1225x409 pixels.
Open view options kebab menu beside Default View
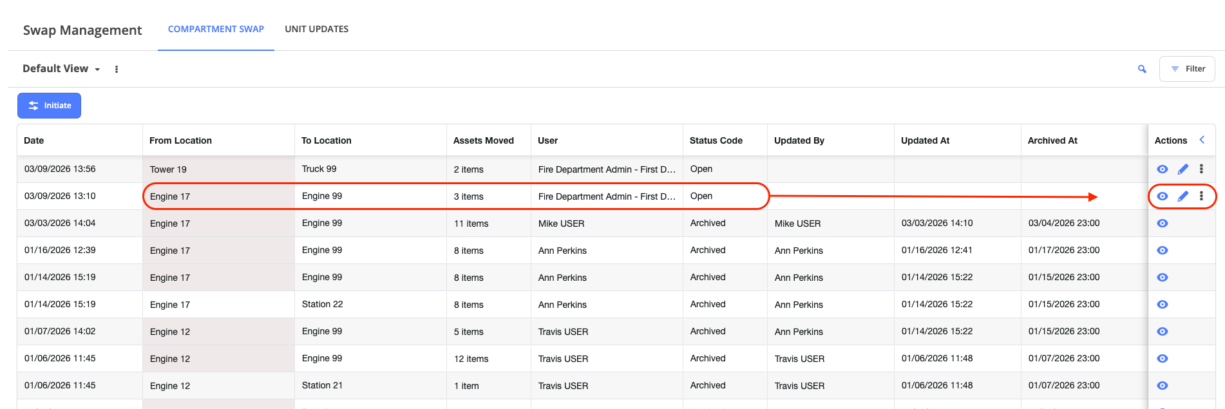(x=117, y=69)
